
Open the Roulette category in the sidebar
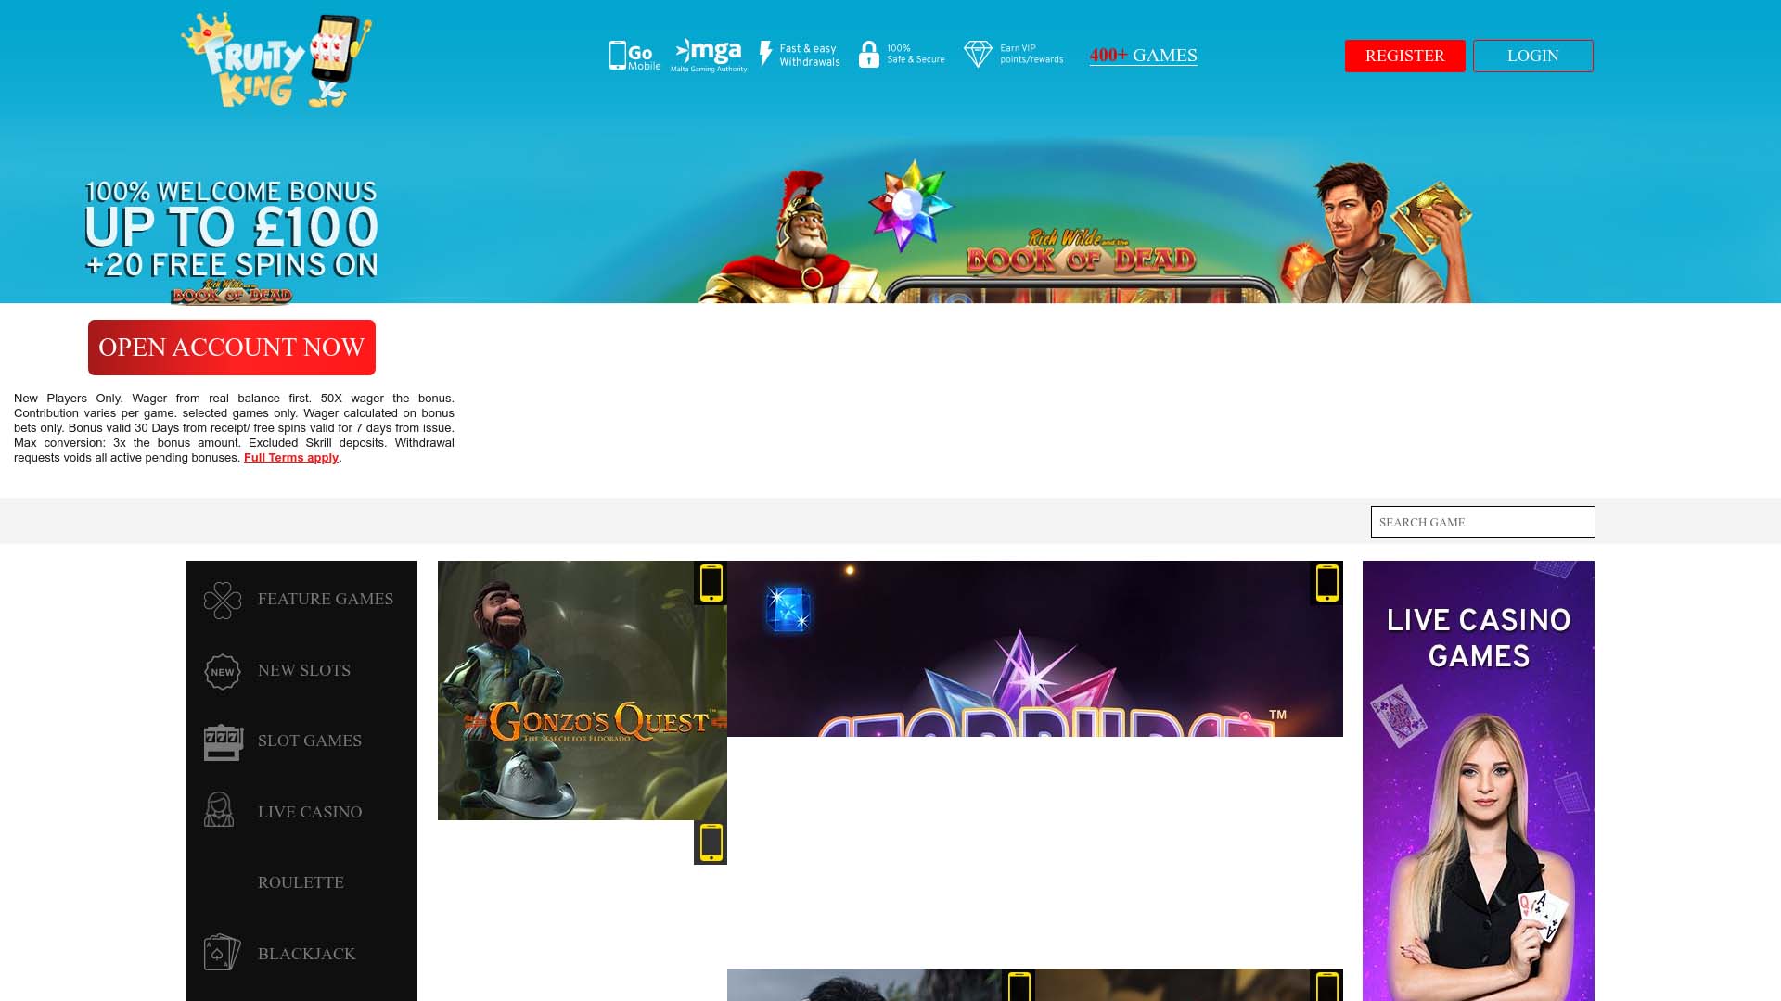(x=301, y=882)
